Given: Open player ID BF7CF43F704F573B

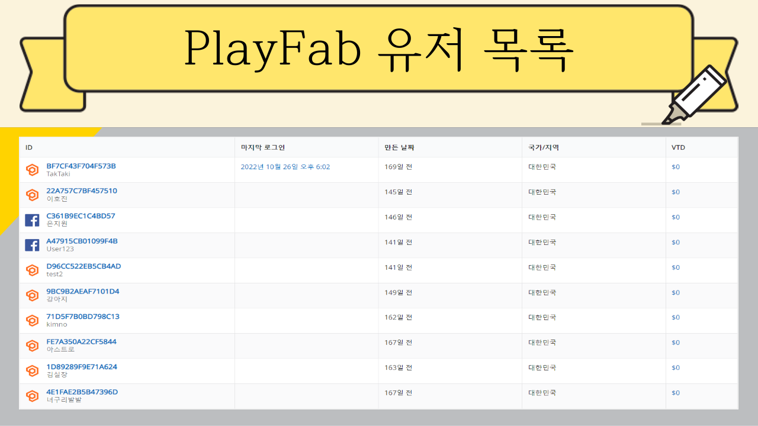Looking at the screenshot, I should tap(81, 166).
